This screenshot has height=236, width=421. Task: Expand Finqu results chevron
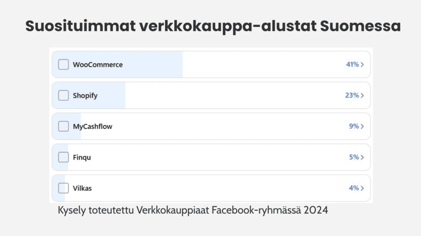tap(362, 157)
